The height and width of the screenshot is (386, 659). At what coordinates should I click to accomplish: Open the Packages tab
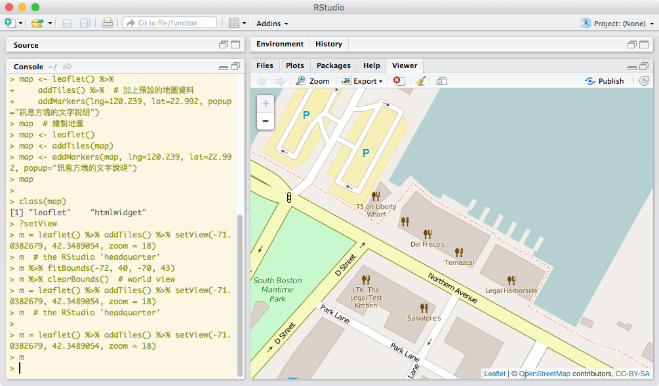(333, 65)
